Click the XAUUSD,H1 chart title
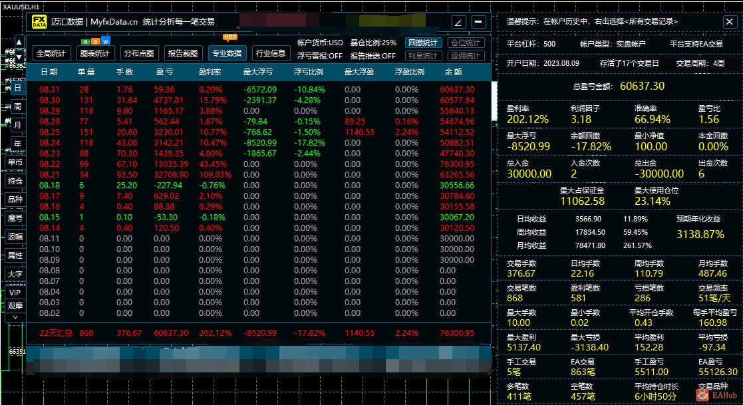This screenshot has height=405, width=743. (21, 7)
